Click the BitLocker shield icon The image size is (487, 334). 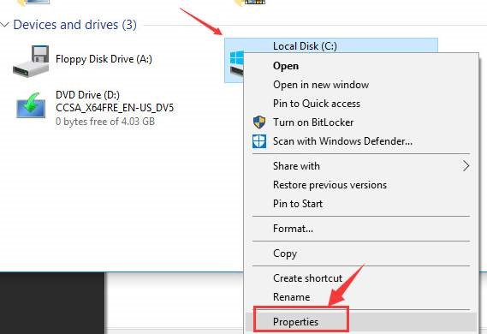click(x=259, y=122)
